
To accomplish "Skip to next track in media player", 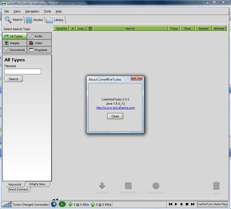I will 193,204.
